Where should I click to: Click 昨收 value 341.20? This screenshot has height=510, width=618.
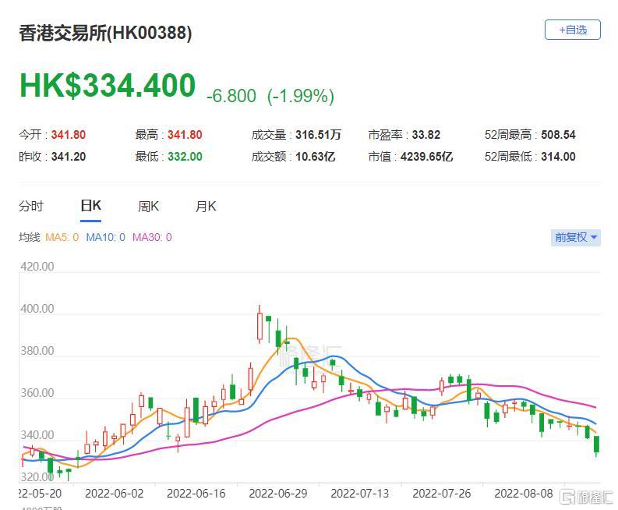coord(68,157)
